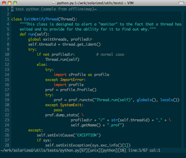Screen dimensions: 186x158
Task: Click the 'pass' keyword on line 21
Action: point(58,110)
